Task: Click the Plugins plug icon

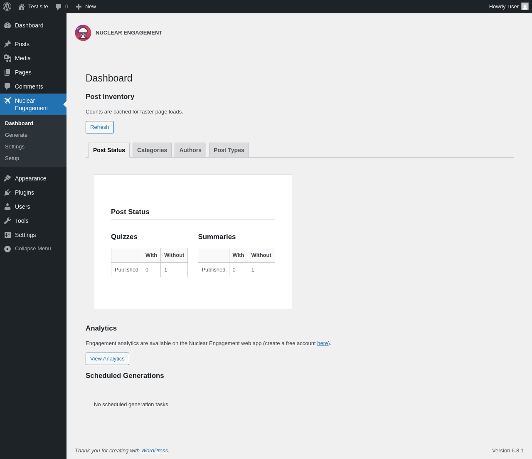Action: [7, 192]
